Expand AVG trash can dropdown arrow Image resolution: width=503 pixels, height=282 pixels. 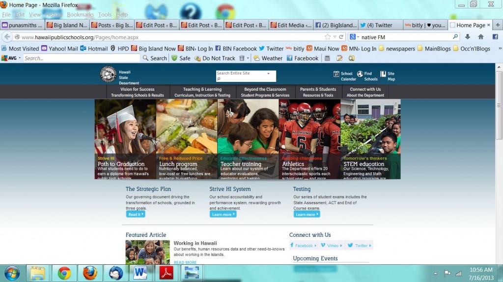pyautogui.click(x=248, y=58)
